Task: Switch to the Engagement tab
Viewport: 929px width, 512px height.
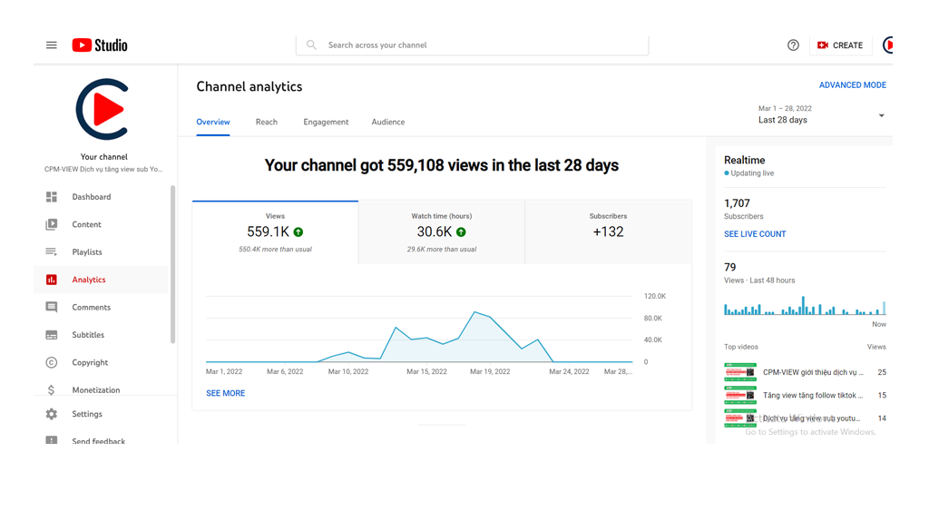Action: pos(326,122)
